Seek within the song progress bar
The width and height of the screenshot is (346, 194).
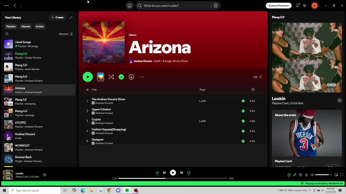point(173,178)
